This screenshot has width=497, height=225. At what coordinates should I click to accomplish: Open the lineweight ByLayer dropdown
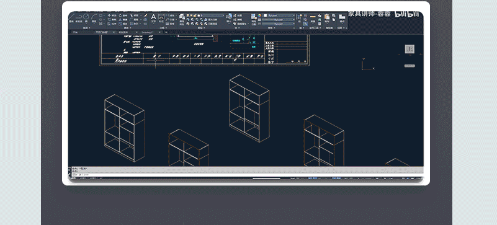[x=279, y=20]
